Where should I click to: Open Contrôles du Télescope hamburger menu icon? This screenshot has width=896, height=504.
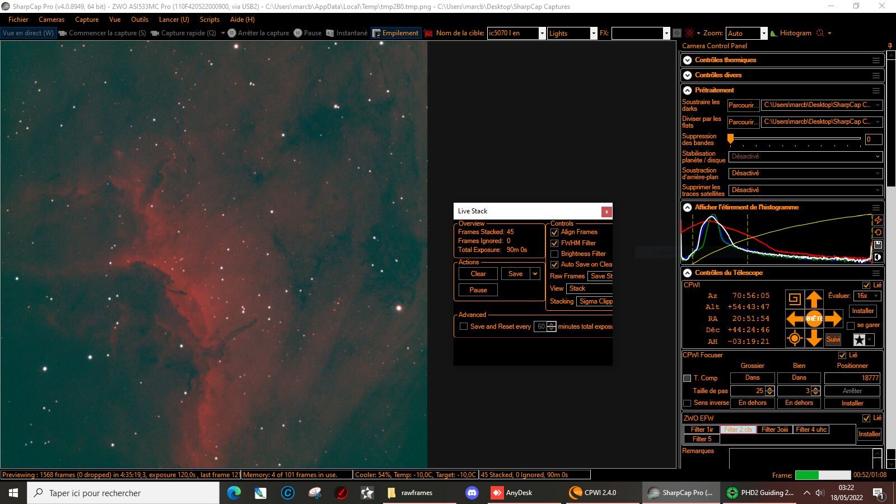pos(876,273)
